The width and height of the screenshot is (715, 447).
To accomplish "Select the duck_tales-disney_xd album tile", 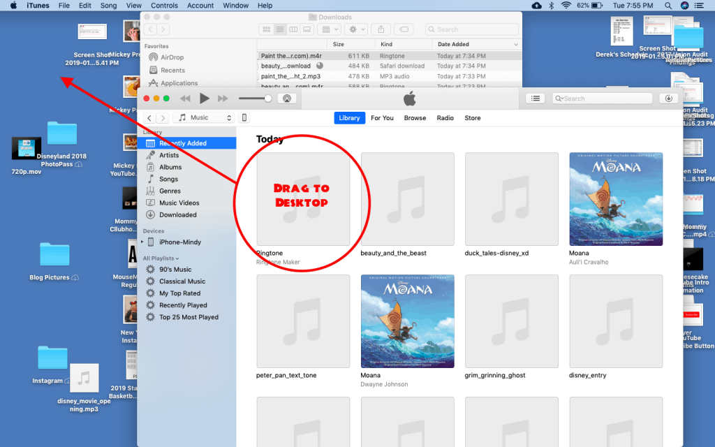I will pos(511,199).
